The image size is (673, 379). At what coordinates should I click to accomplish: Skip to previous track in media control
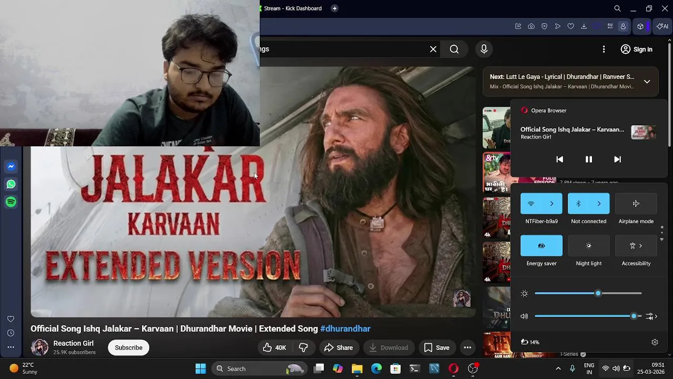[x=560, y=159]
